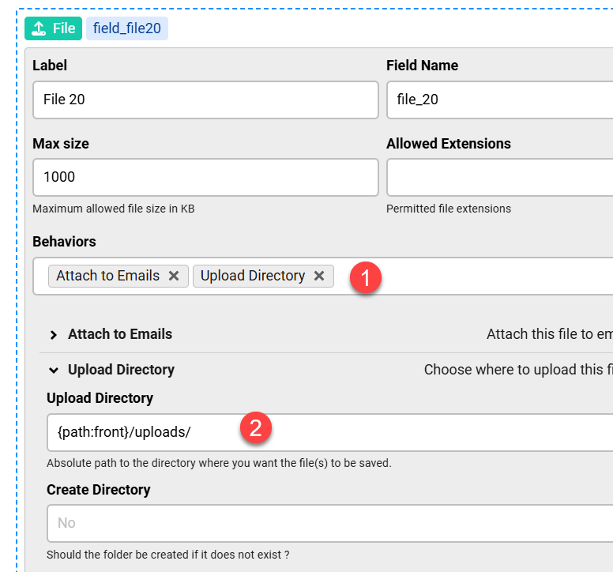Click the Max size field label
613x572 pixels.
[61, 144]
